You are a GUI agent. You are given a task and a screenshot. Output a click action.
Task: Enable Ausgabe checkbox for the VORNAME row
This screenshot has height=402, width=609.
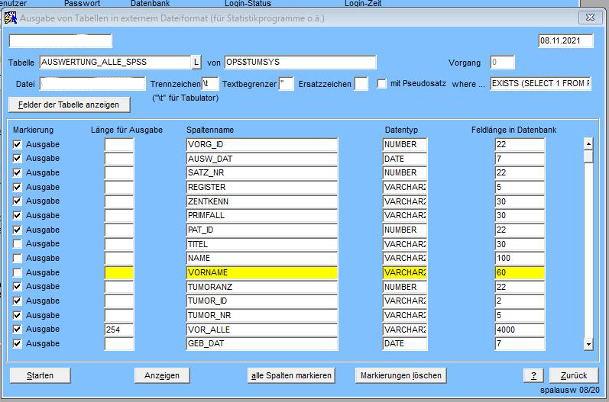tap(18, 272)
